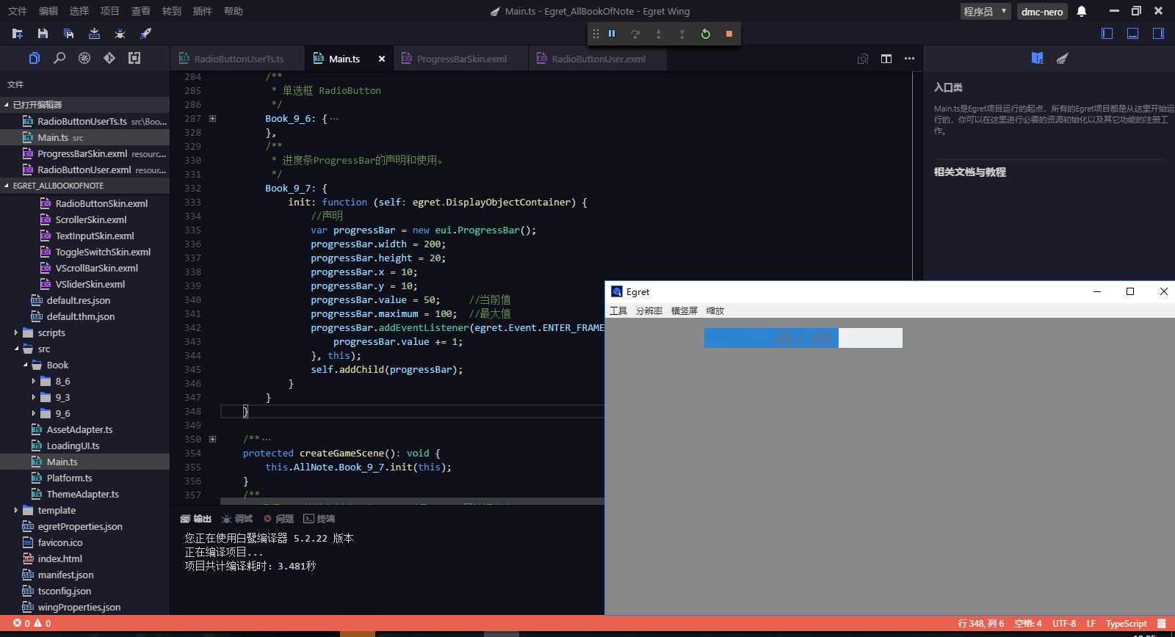Click the progress bar in Egret window
Image resolution: width=1175 pixels, height=637 pixels.
click(x=803, y=338)
